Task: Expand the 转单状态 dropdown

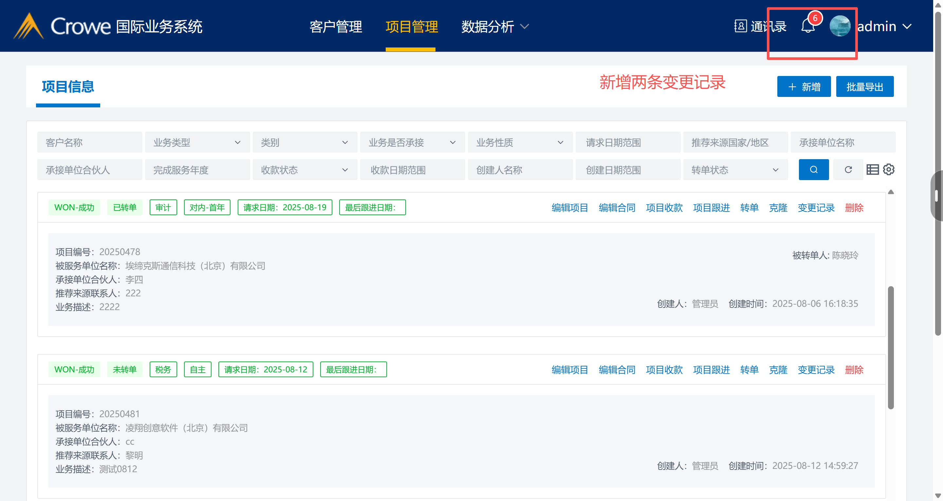Action: click(x=735, y=170)
